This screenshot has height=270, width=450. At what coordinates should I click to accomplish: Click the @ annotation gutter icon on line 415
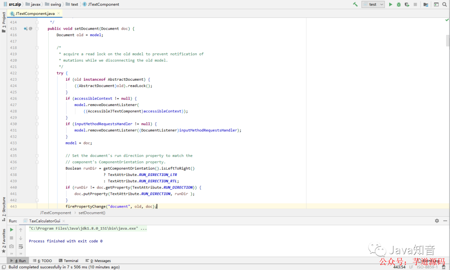[x=30, y=29]
